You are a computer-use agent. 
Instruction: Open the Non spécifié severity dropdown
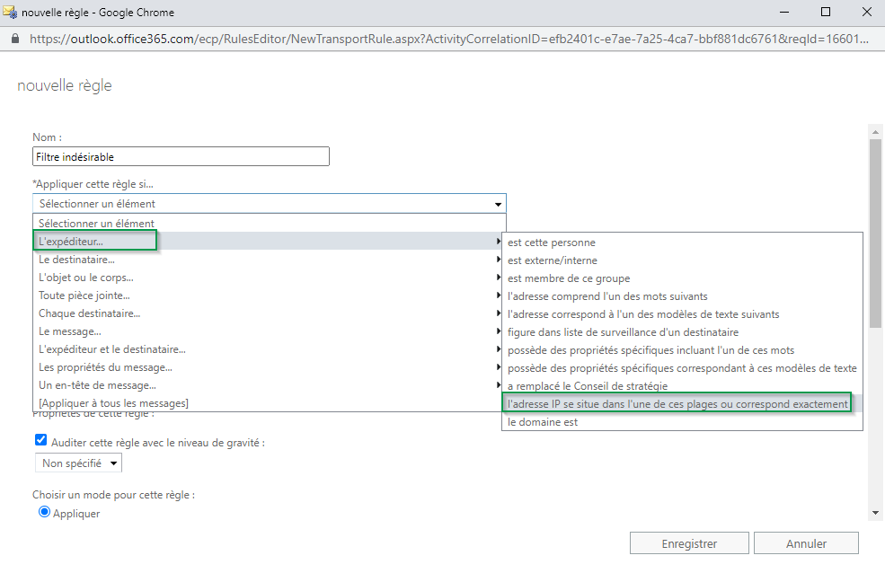tap(78, 463)
